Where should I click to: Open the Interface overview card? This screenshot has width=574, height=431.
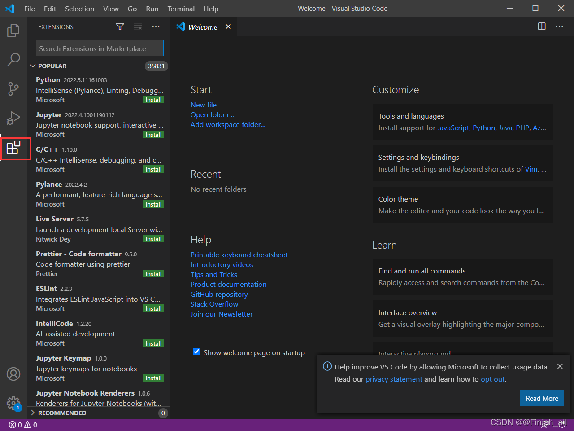(x=463, y=318)
